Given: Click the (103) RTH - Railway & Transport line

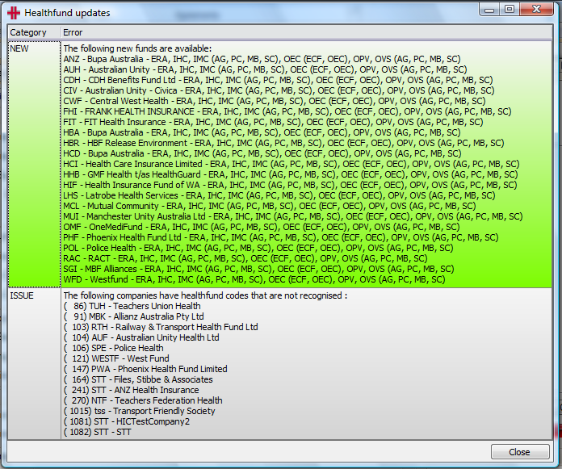Looking at the screenshot, I should click(161, 327).
